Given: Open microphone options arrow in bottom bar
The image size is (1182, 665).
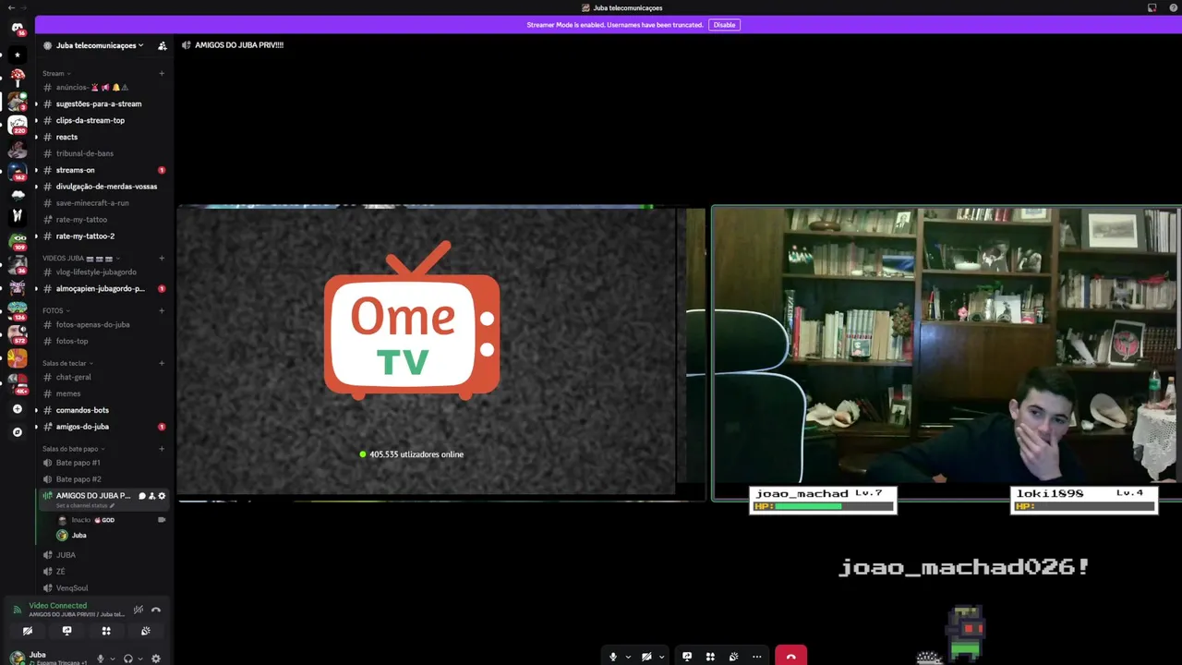Looking at the screenshot, I should (628, 658).
